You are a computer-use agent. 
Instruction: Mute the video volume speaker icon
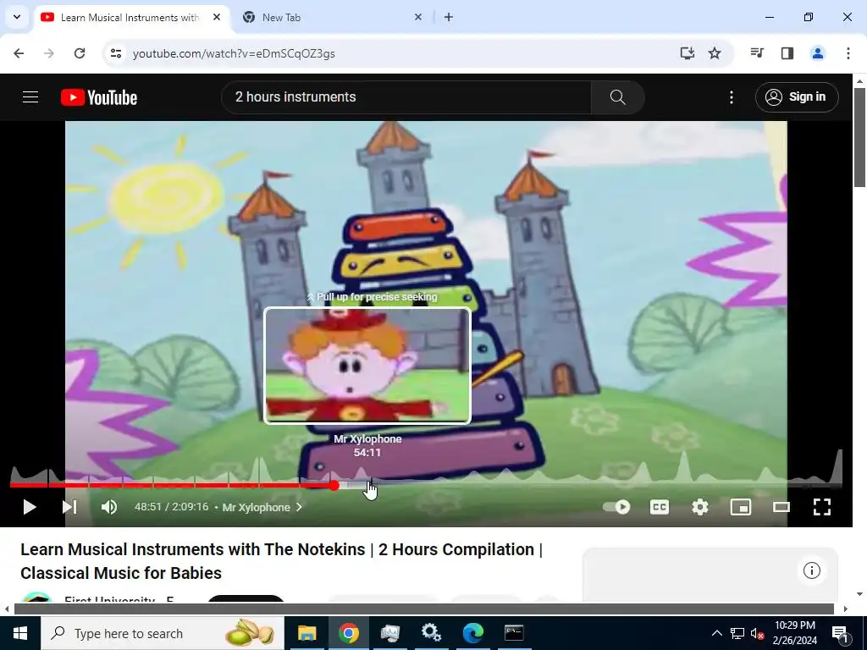(x=109, y=507)
